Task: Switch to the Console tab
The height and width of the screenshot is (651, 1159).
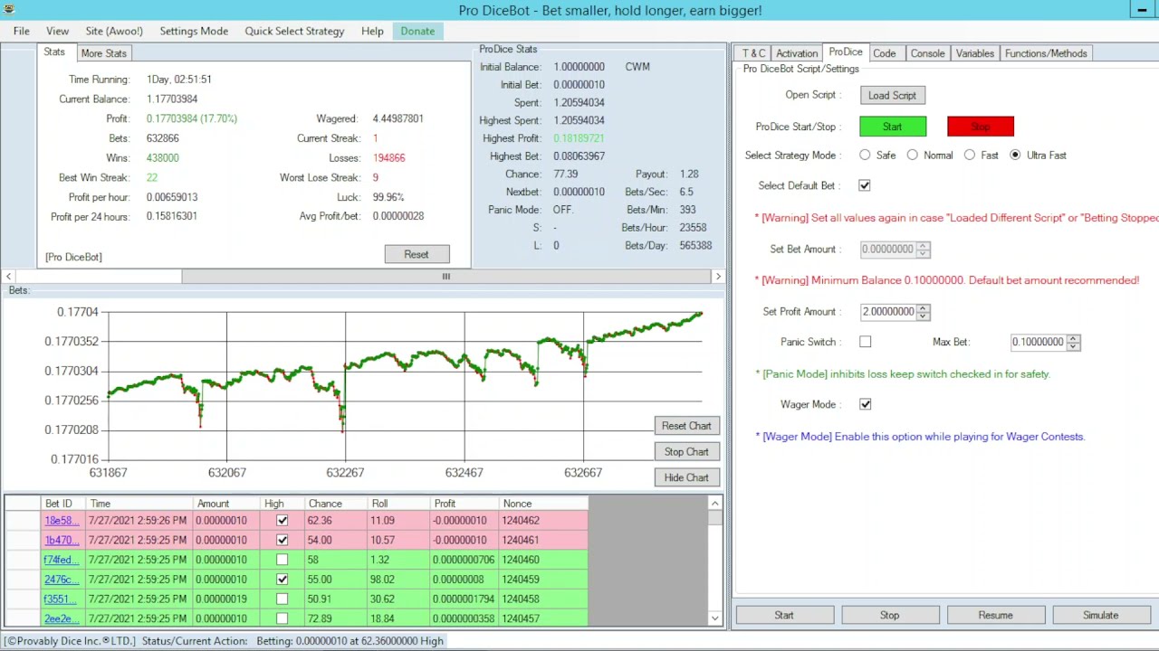Action: click(927, 53)
